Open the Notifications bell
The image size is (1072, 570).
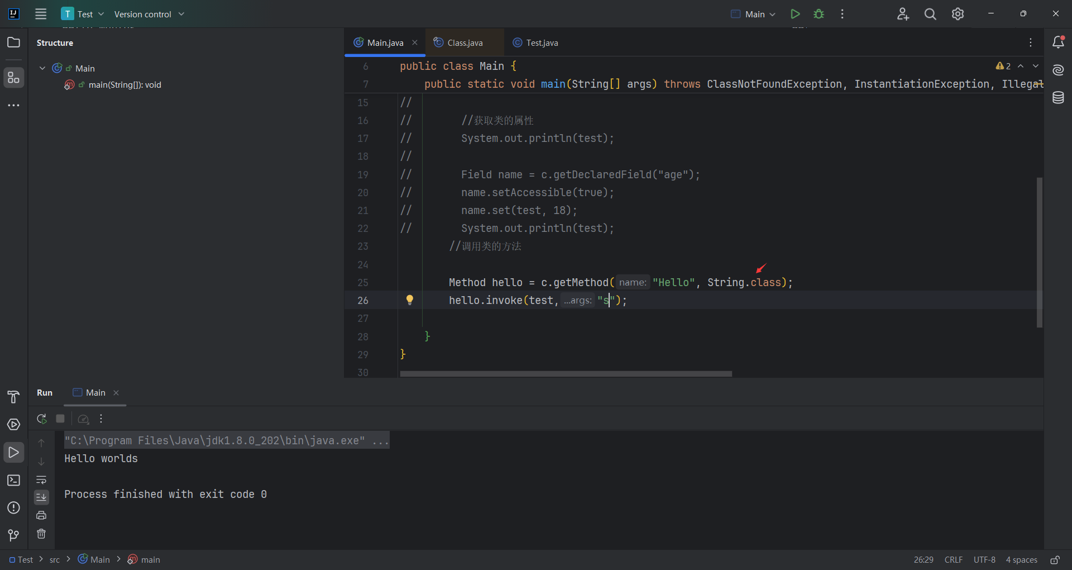pos(1058,42)
